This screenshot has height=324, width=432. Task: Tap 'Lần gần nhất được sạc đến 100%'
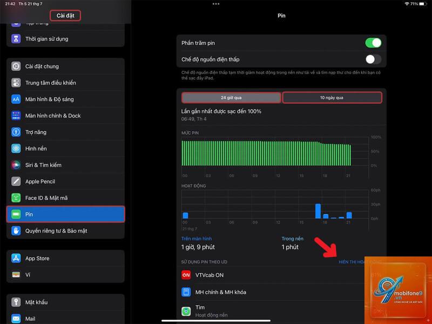click(x=221, y=111)
